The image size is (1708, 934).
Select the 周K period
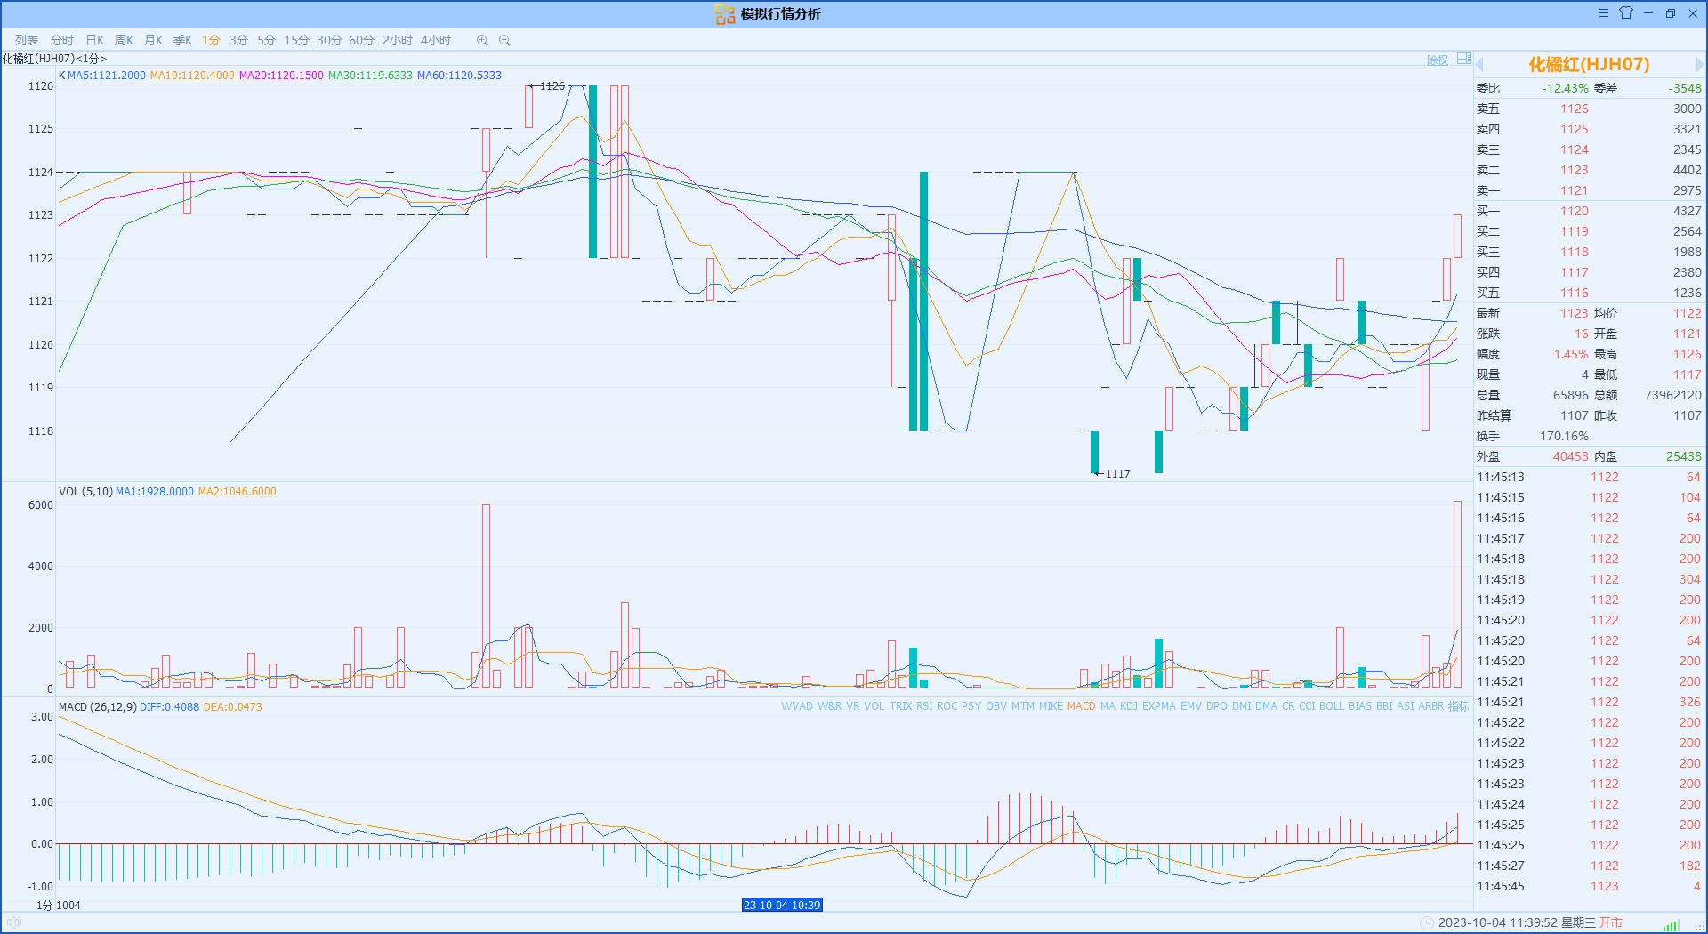(124, 40)
